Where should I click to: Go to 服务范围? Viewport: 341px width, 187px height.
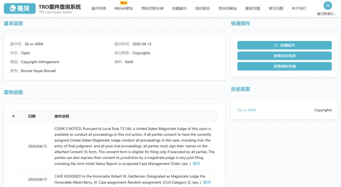coord(253,8)
